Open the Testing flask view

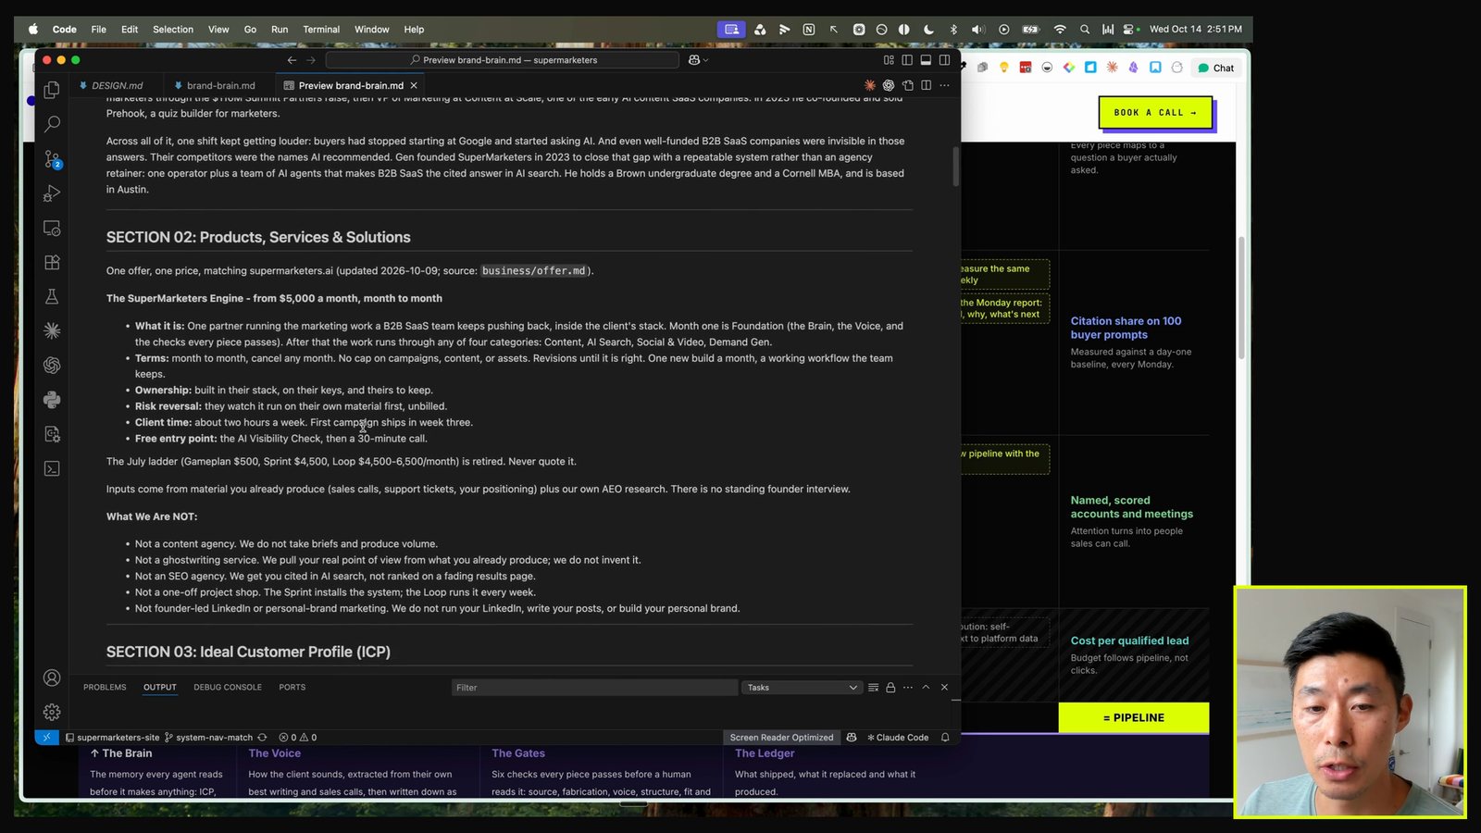coord(52,296)
